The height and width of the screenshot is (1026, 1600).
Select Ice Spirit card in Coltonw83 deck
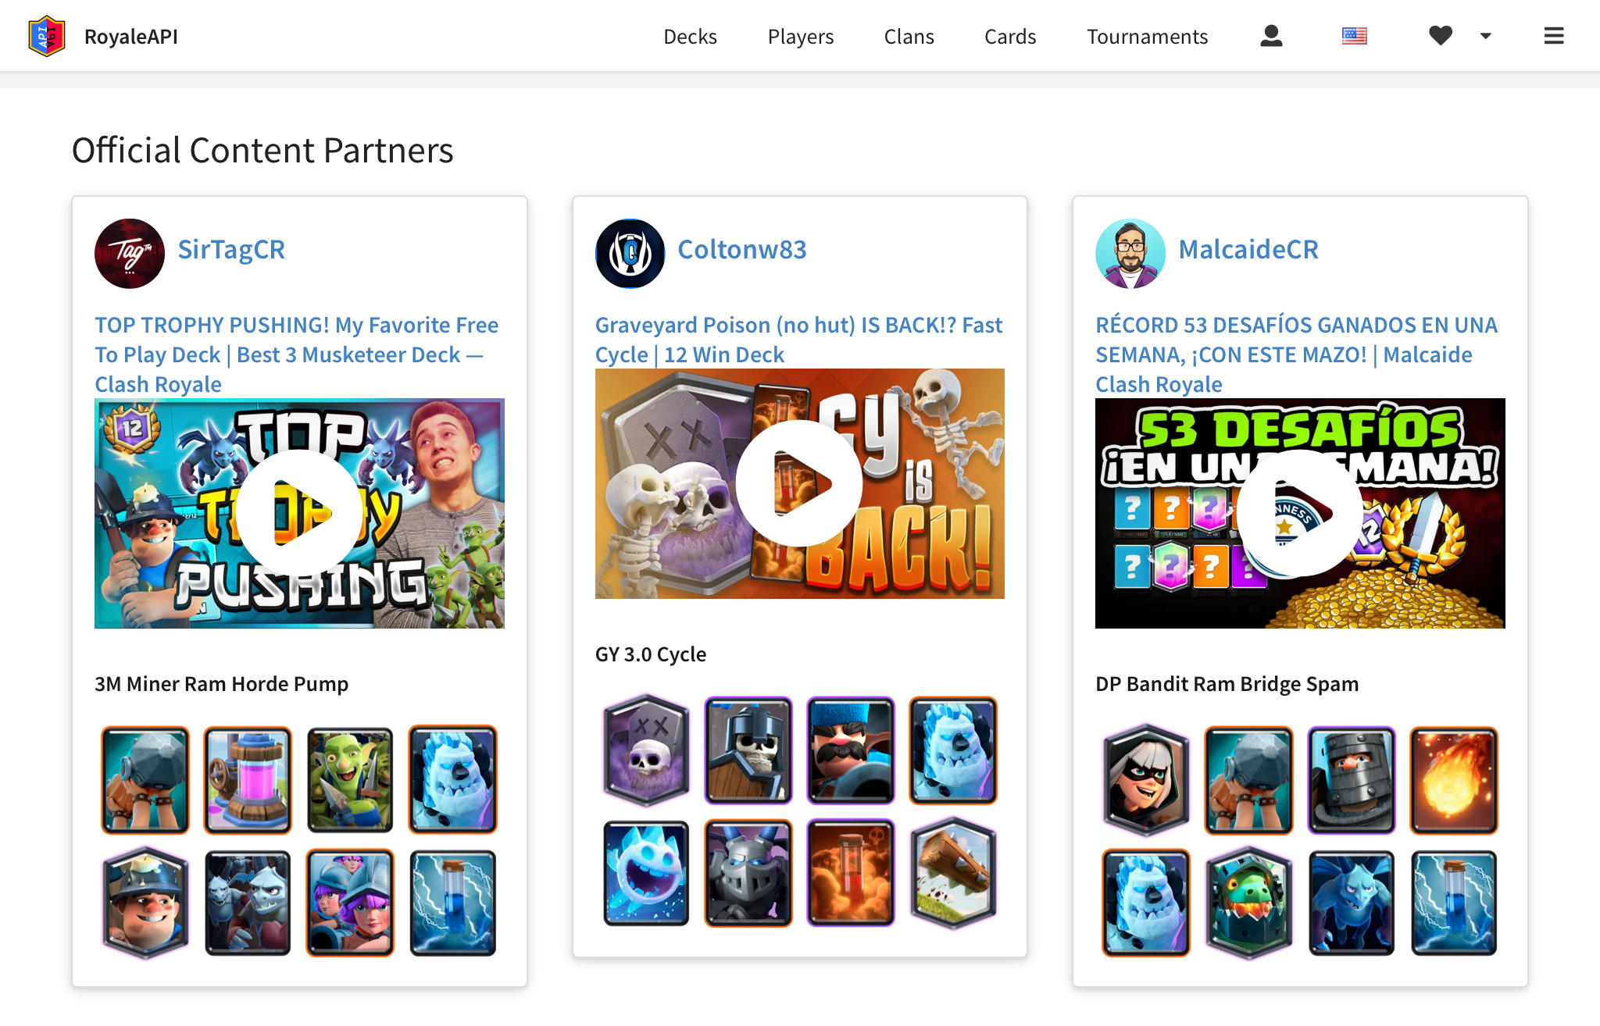pyautogui.click(x=646, y=874)
